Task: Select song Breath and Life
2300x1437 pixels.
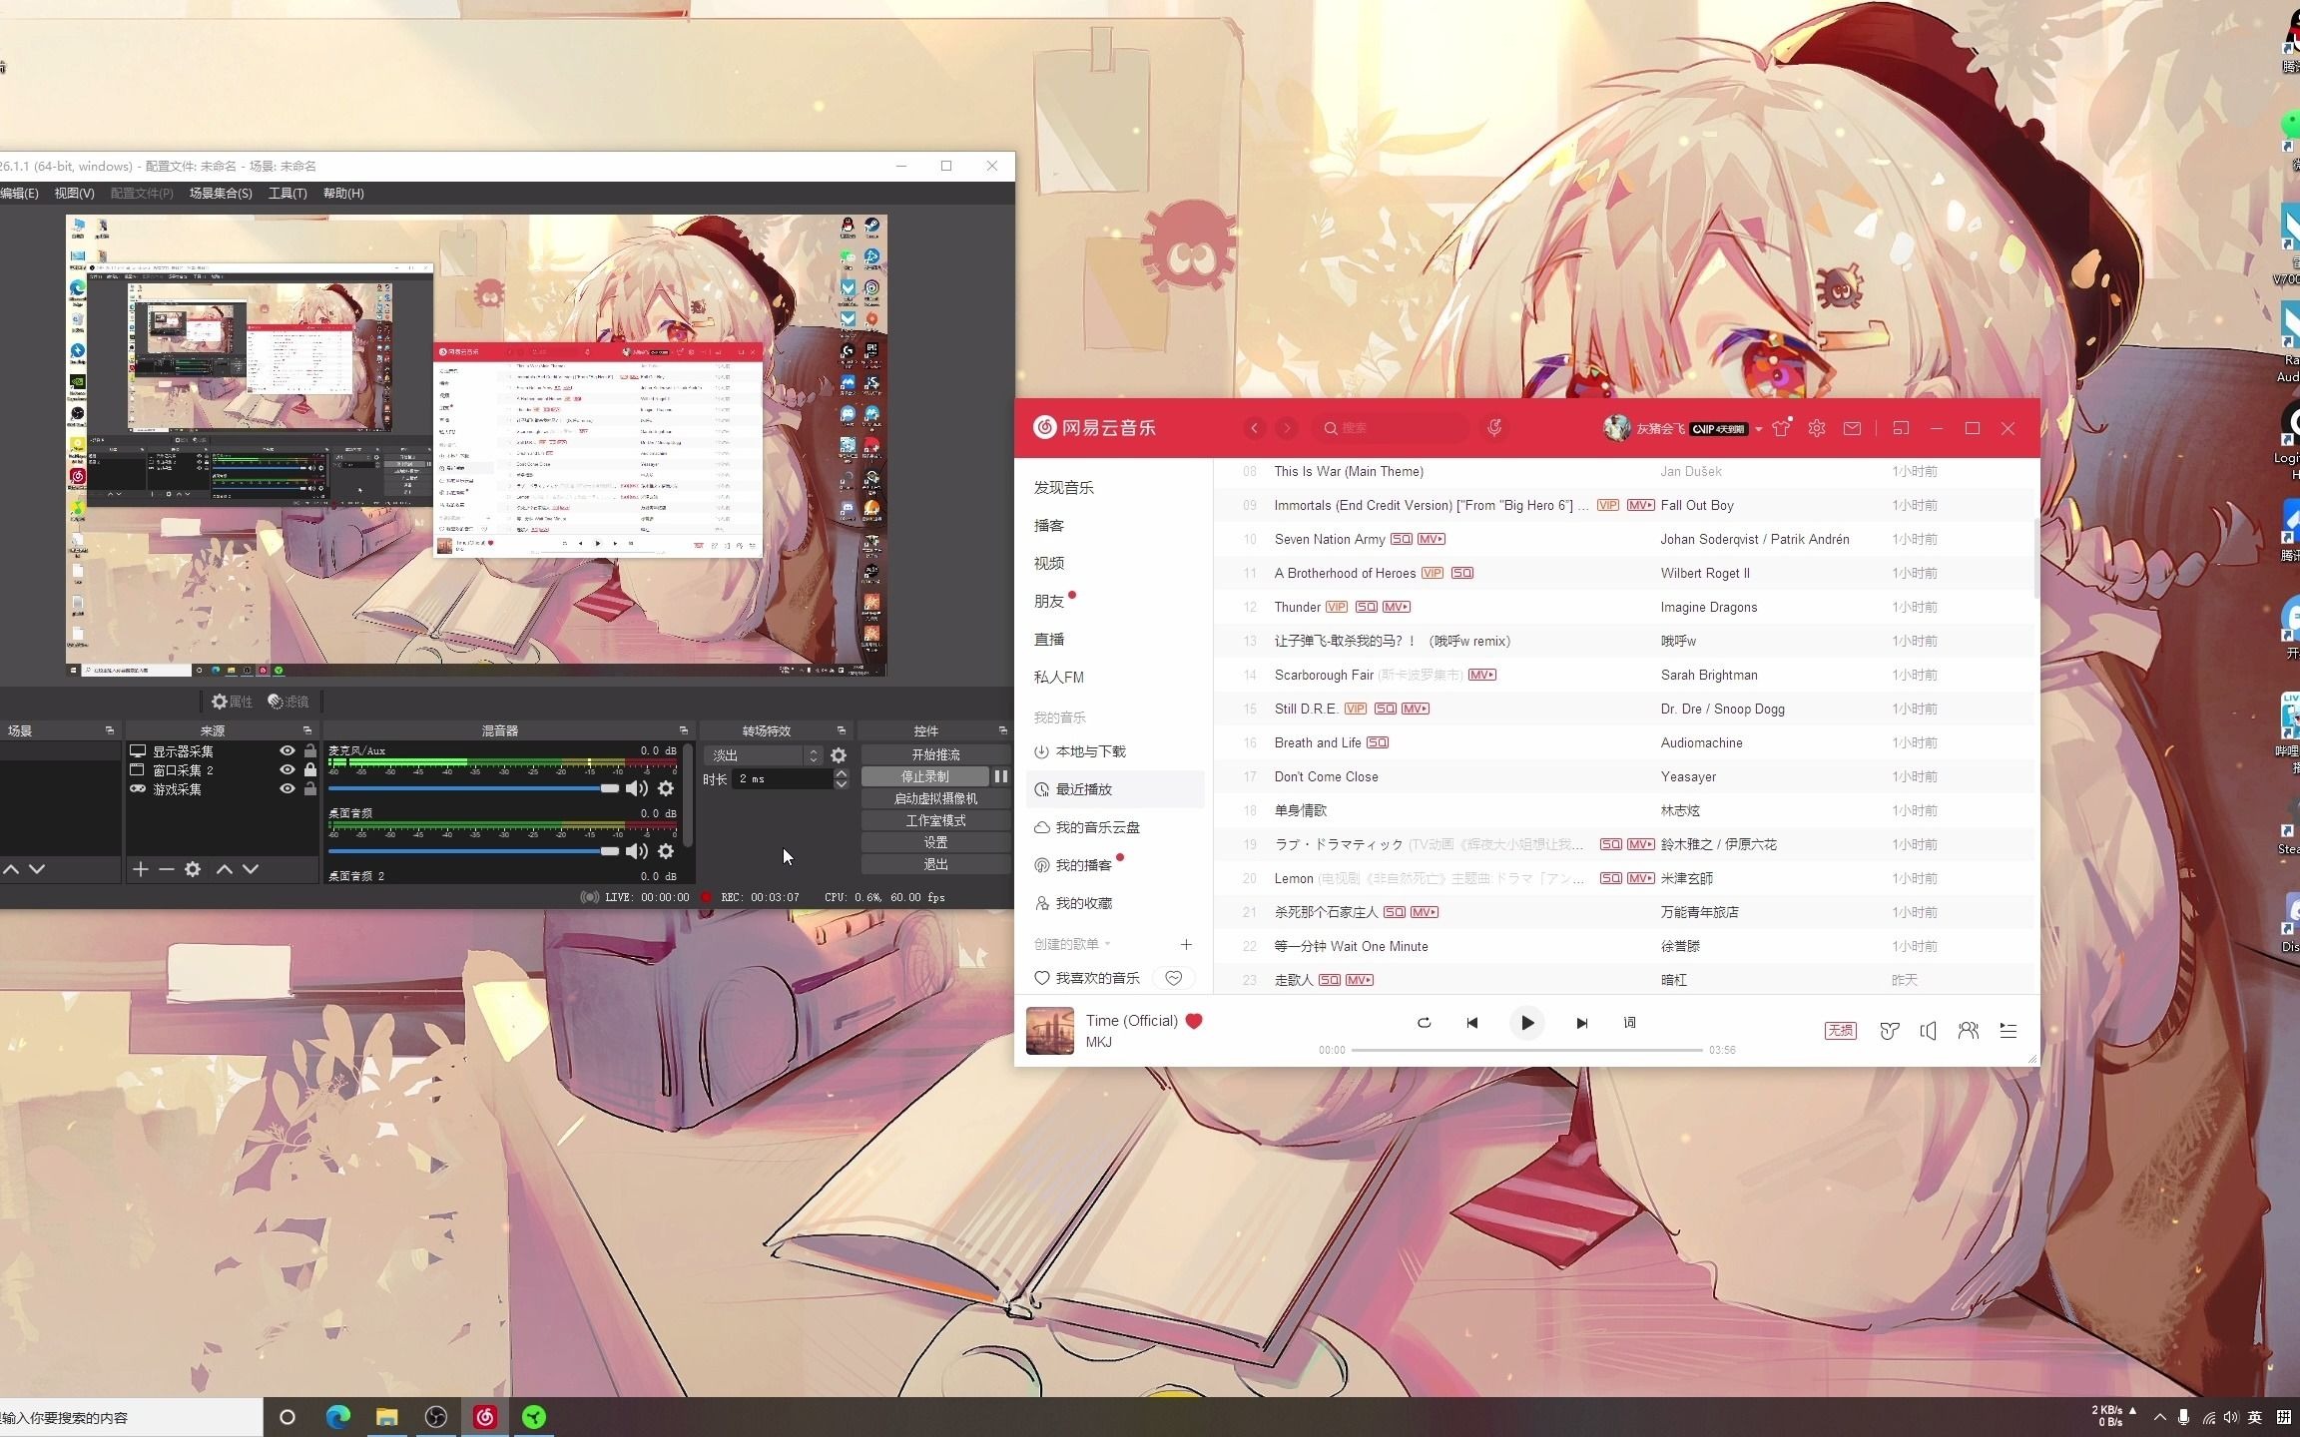Action: tap(1318, 742)
